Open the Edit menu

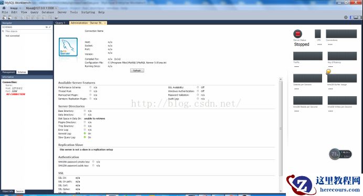click(14, 12)
